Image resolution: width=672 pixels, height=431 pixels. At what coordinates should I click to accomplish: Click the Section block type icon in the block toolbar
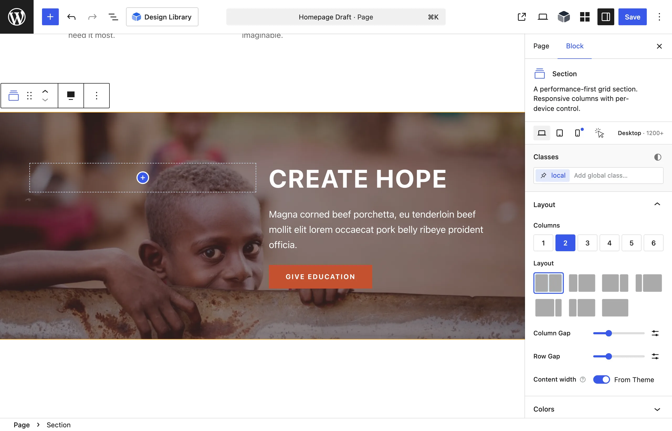click(13, 95)
